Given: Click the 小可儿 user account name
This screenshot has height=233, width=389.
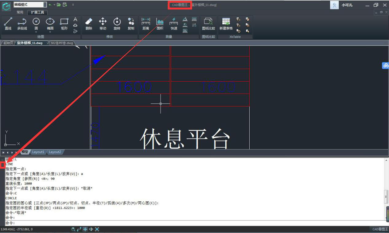Looking at the screenshot, I should (x=347, y=5).
